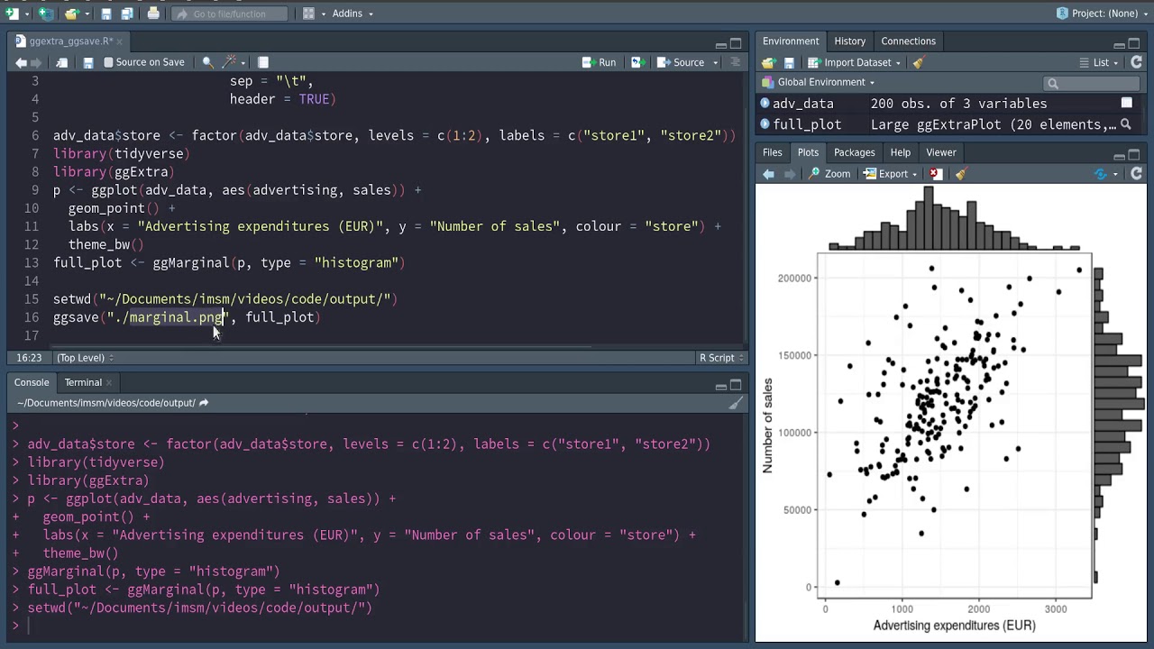Clear all plots broom icon
1154x649 pixels.
point(960,174)
